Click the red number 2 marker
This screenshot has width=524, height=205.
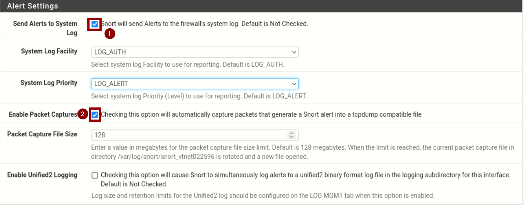coord(83,114)
